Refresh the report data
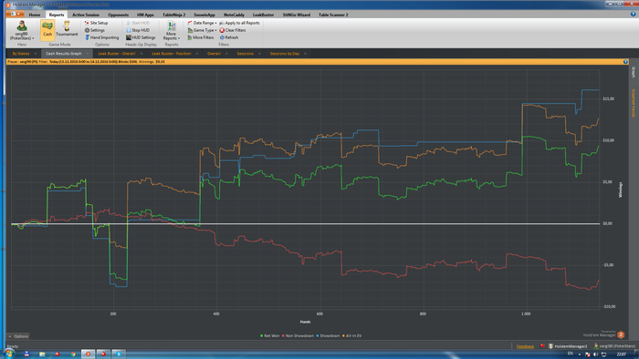639x359 pixels. click(x=229, y=37)
